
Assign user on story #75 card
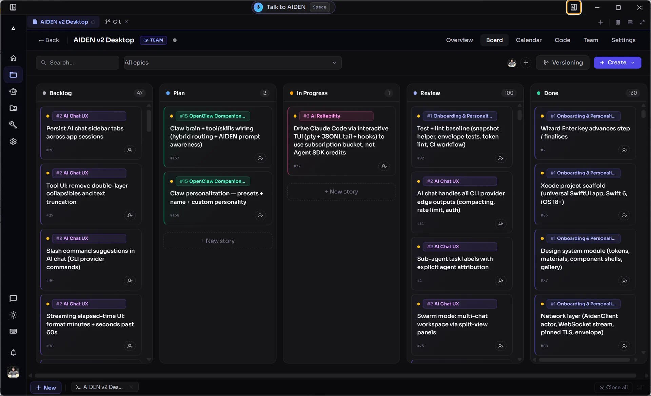click(500, 346)
